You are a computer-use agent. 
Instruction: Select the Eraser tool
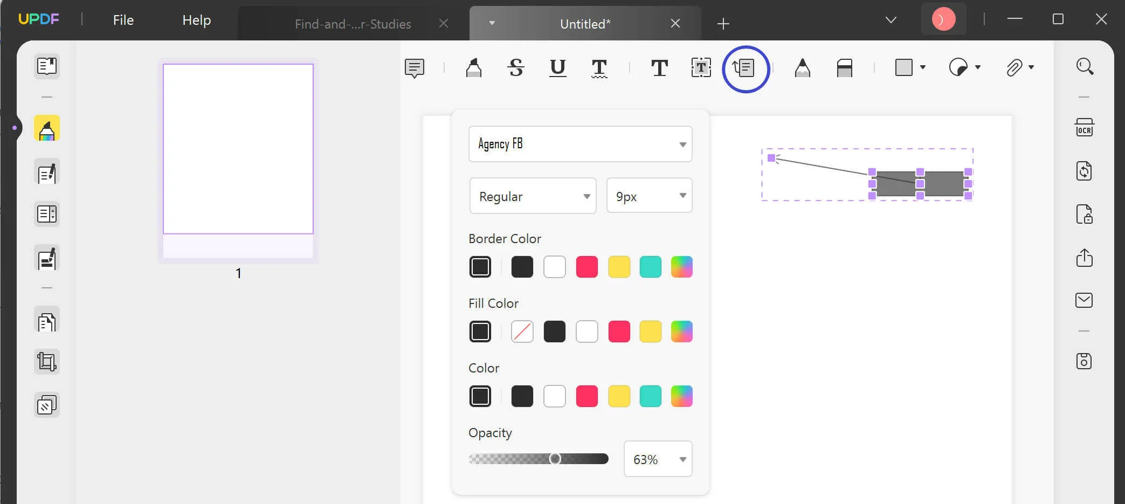844,67
